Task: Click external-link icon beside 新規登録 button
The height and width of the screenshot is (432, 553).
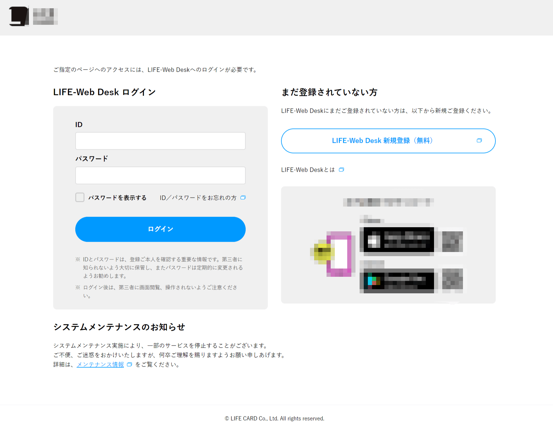Action: coord(479,141)
